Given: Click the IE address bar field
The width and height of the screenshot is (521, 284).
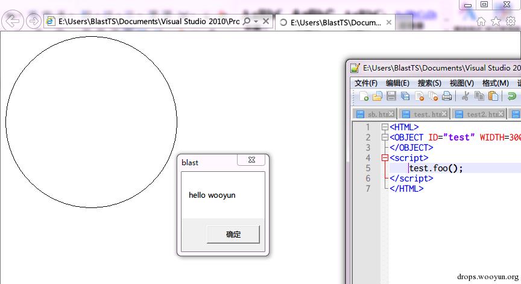Looking at the screenshot, I should [x=148, y=22].
